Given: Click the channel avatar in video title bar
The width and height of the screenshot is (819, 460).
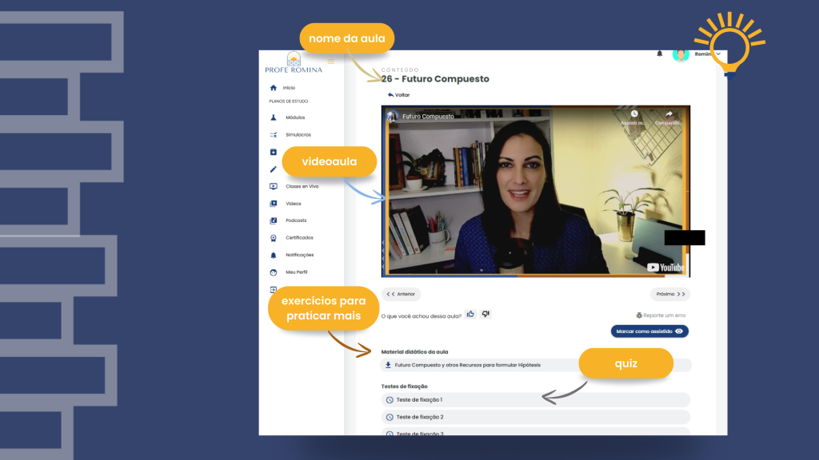Looking at the screenshot, I should [x=392, y=117].
